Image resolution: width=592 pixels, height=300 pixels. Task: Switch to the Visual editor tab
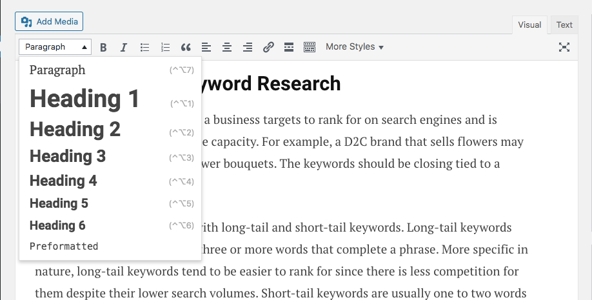click(x=529, y=25)
